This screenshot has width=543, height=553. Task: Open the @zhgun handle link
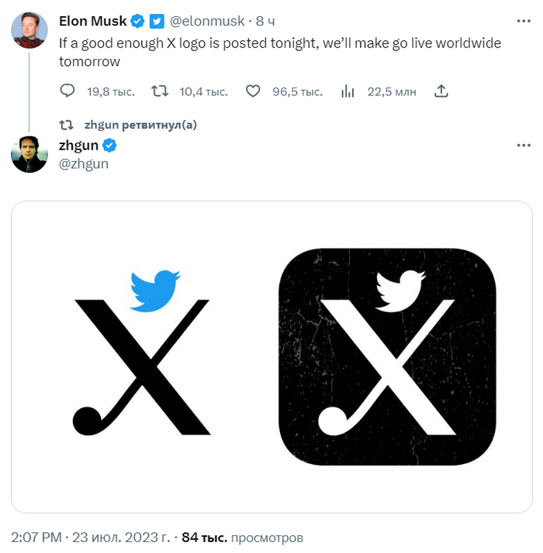[x=84, y=163]
